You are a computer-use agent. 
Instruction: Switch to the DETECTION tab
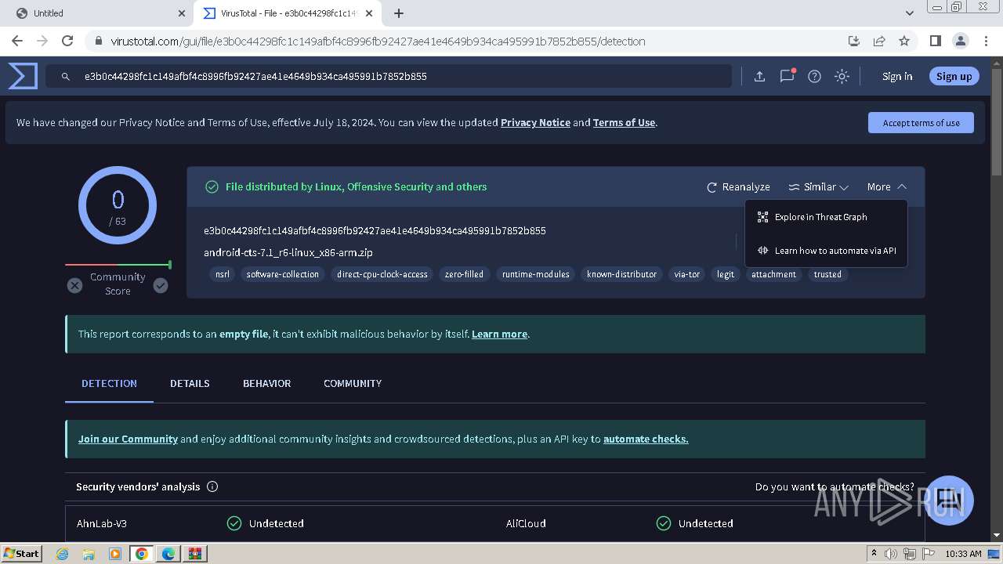pyautogui.click(x=109, y=383)
